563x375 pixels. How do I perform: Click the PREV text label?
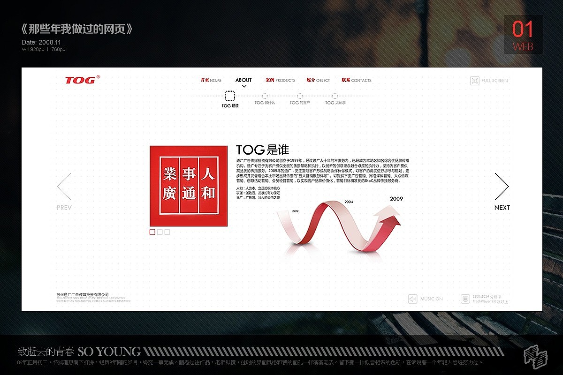pyautogui.click(x=64, y=208)
